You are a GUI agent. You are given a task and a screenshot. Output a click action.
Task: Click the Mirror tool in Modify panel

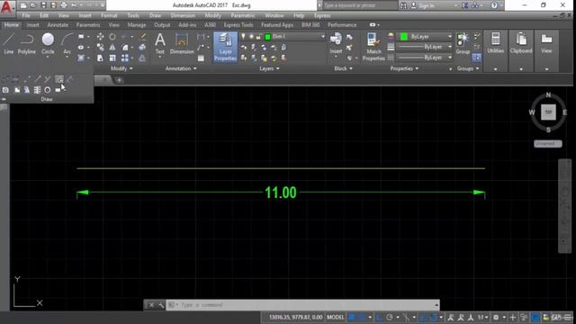tap(112, 48)
